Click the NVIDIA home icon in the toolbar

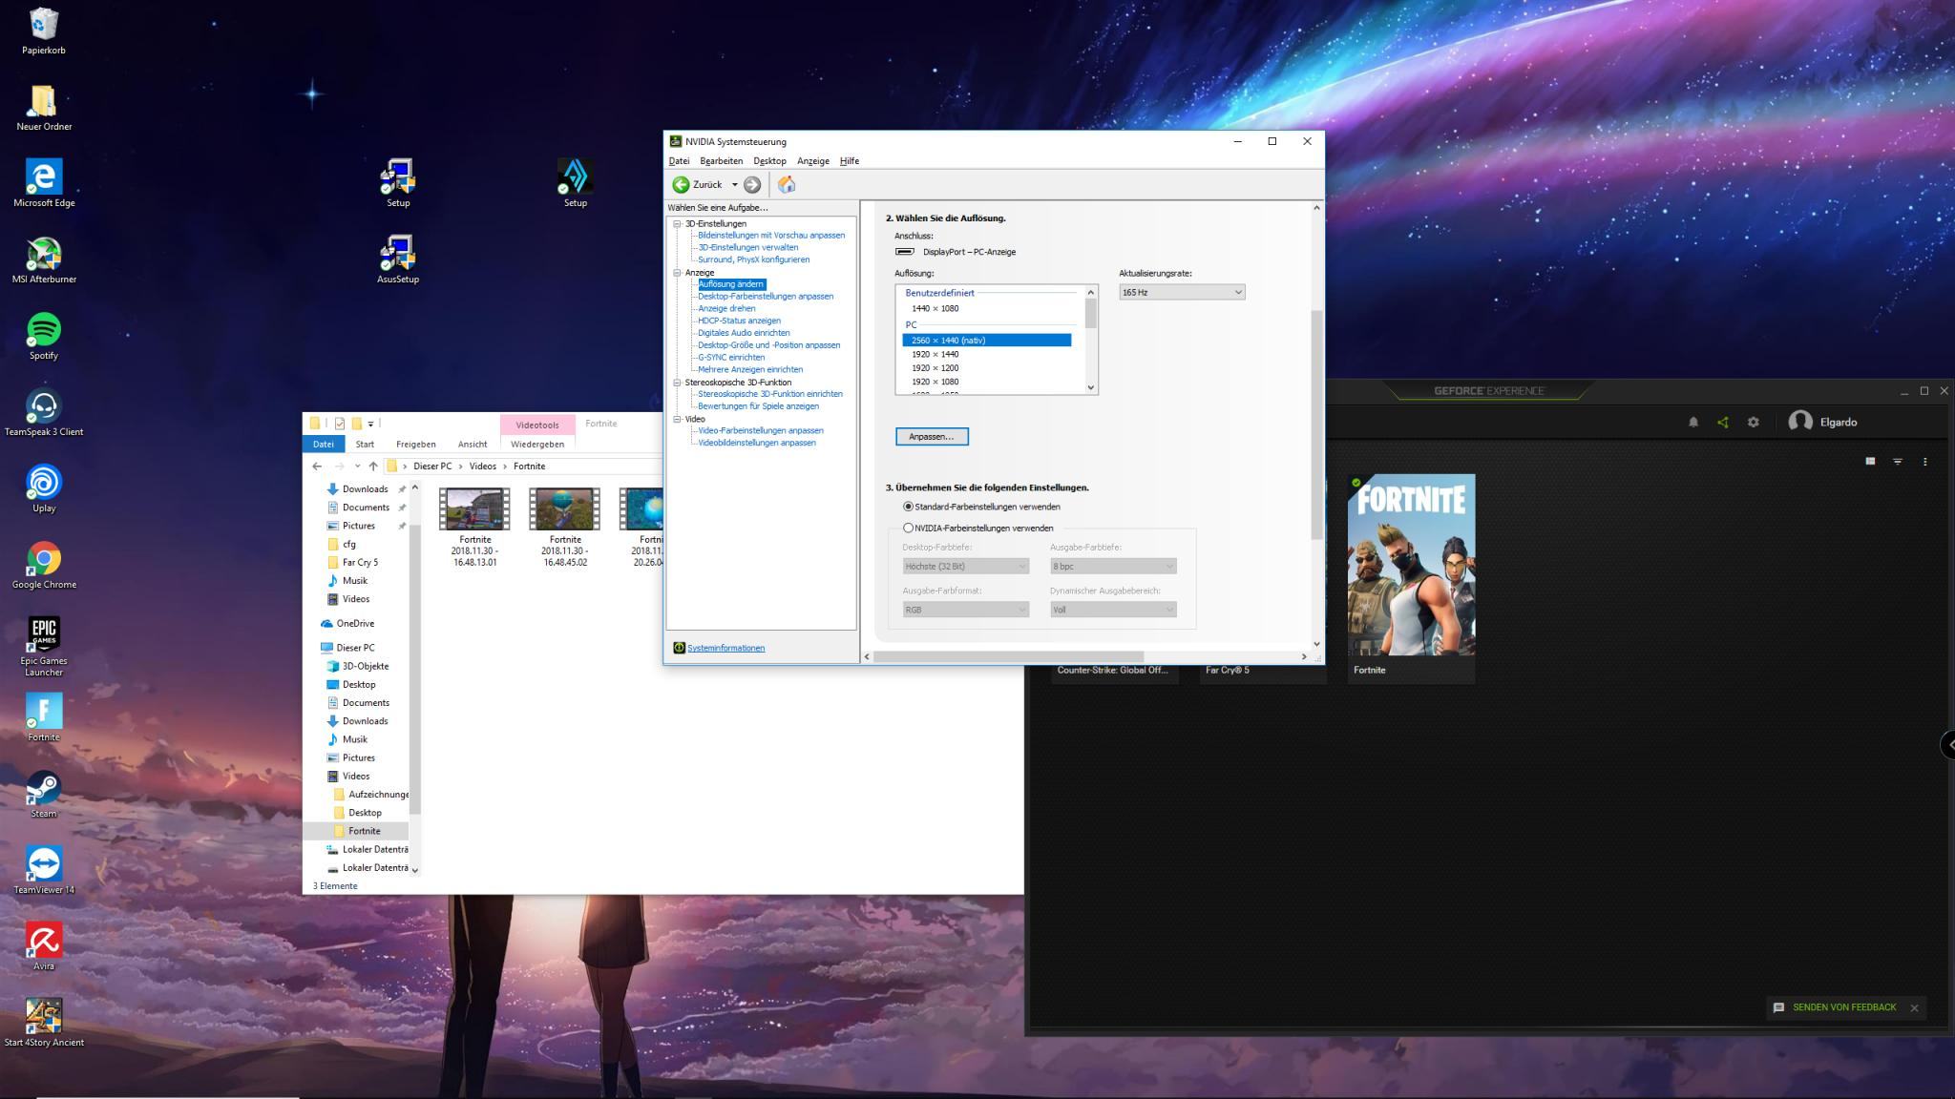pyautogui.click(x=787, y=184)
